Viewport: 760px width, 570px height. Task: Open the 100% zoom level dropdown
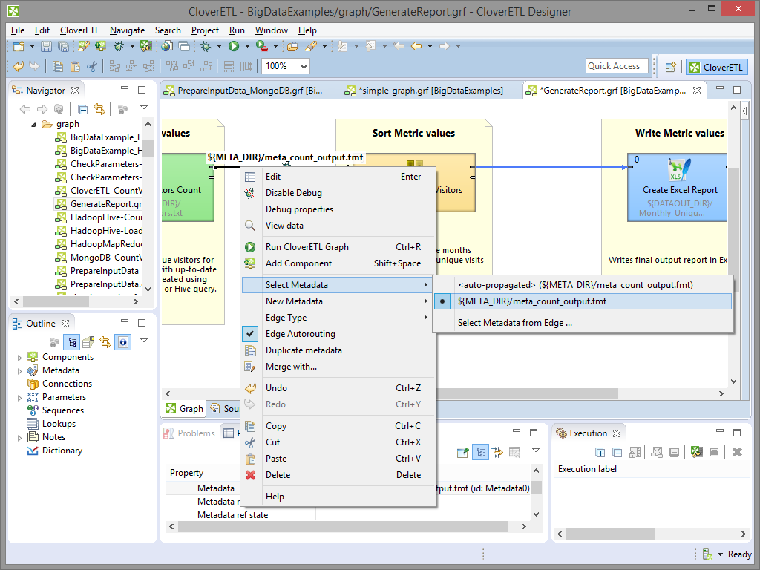tap(303, 67)
